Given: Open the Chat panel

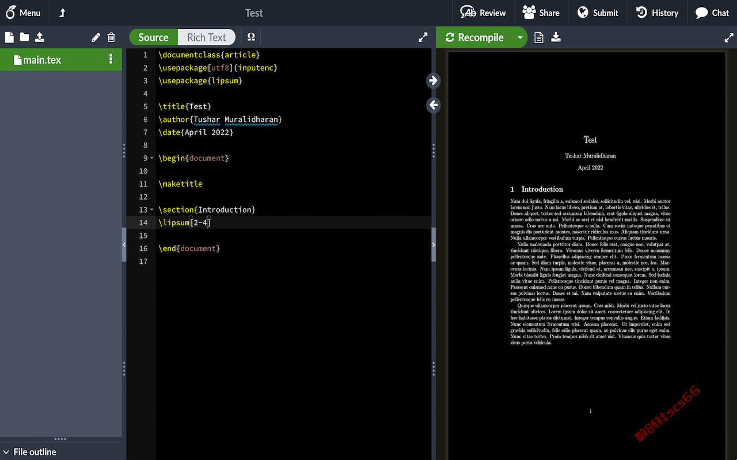Looking at the screenshot, I should click(712, 13).
